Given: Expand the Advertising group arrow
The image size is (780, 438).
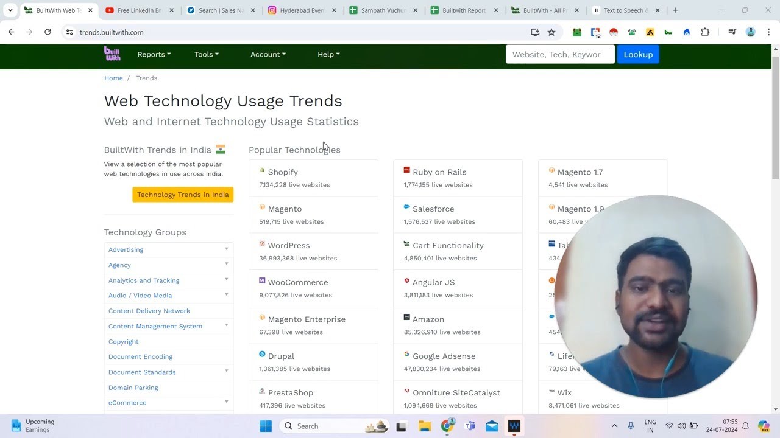Looking at the screenshot, I should coord(227,249).
